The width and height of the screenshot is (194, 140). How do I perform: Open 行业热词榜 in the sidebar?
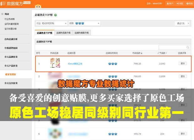(9, 19)
